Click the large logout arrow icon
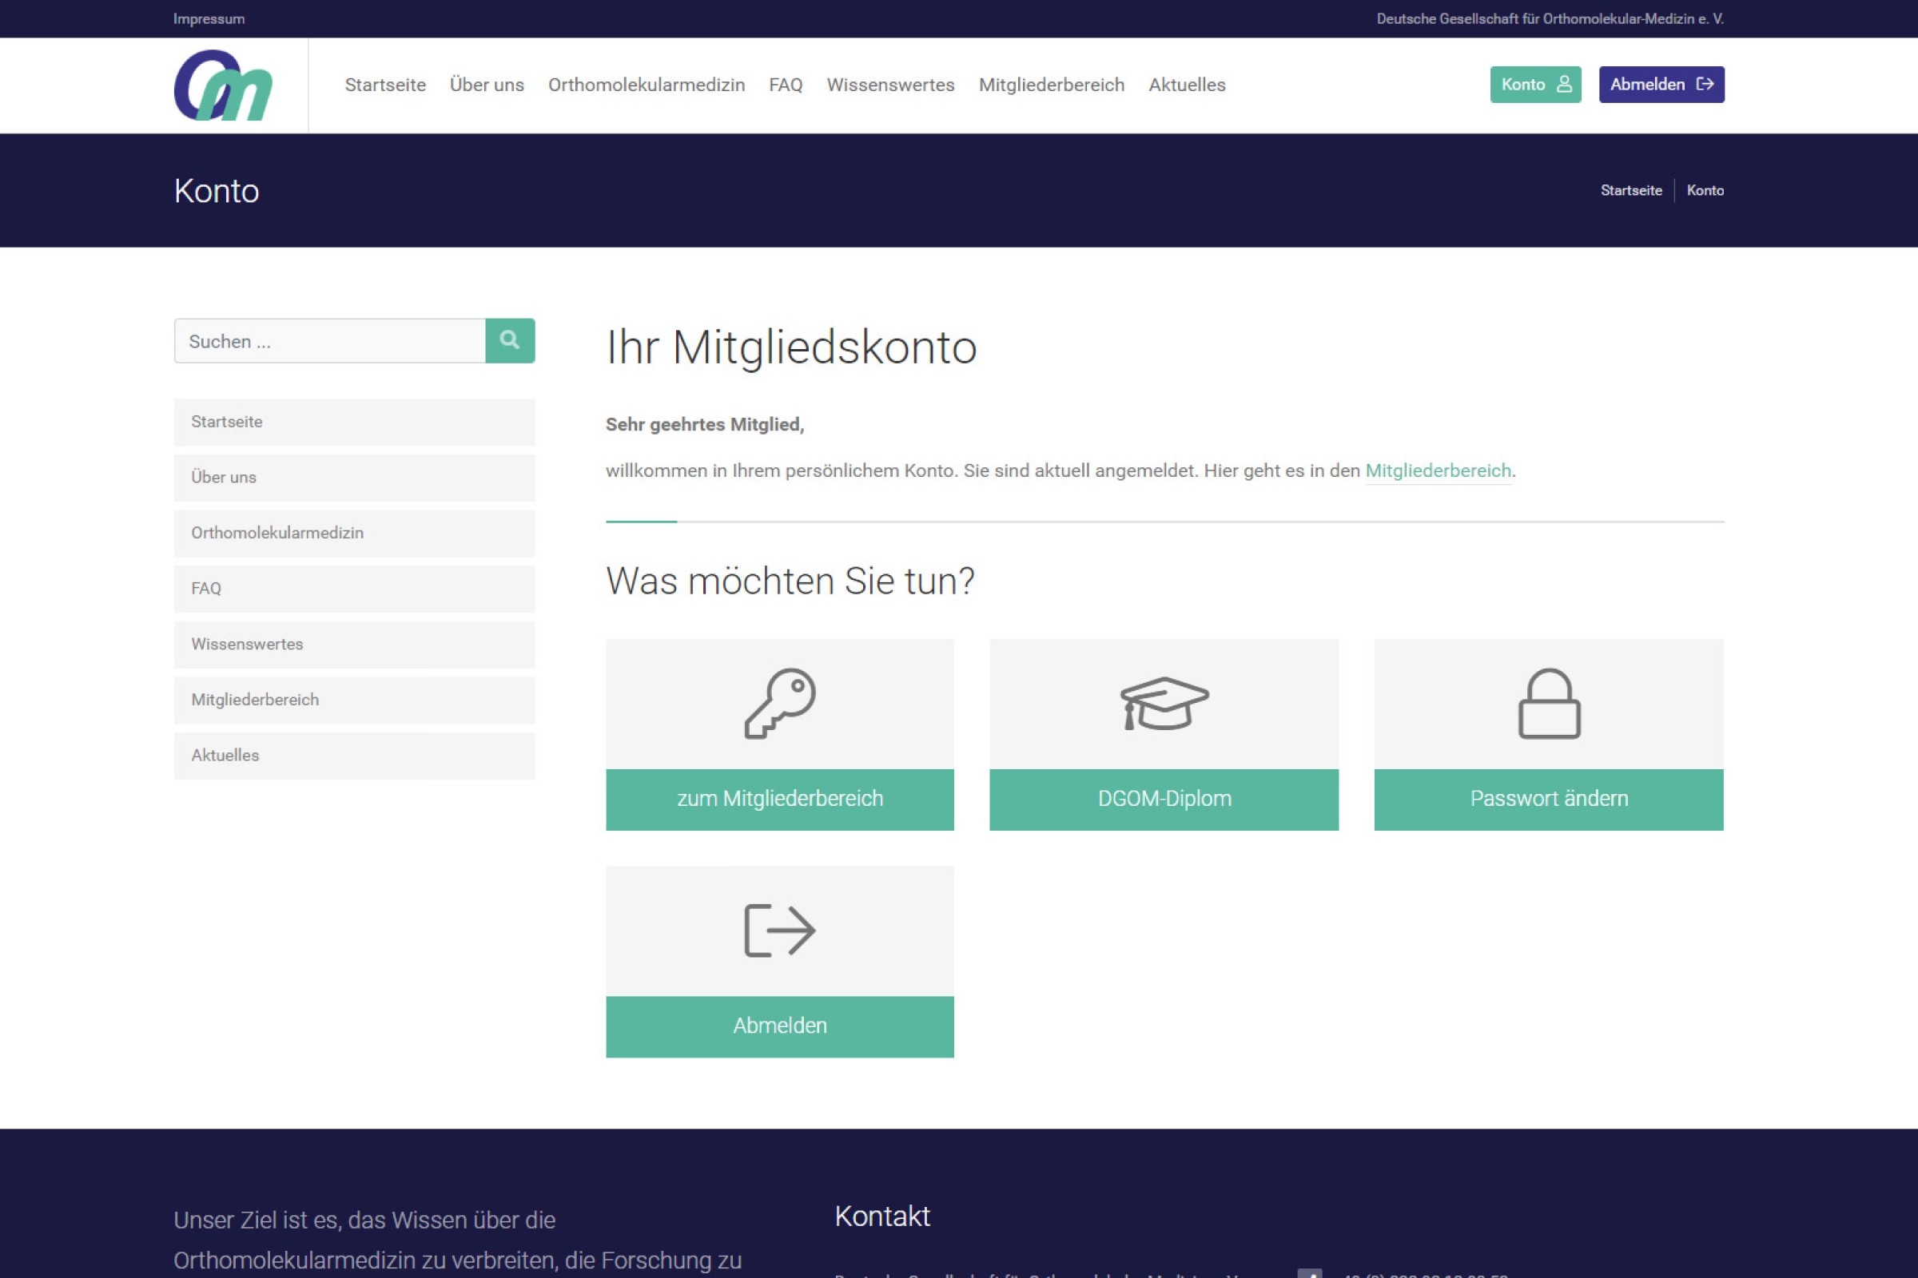The image size is (1918, 1278). 780,931
